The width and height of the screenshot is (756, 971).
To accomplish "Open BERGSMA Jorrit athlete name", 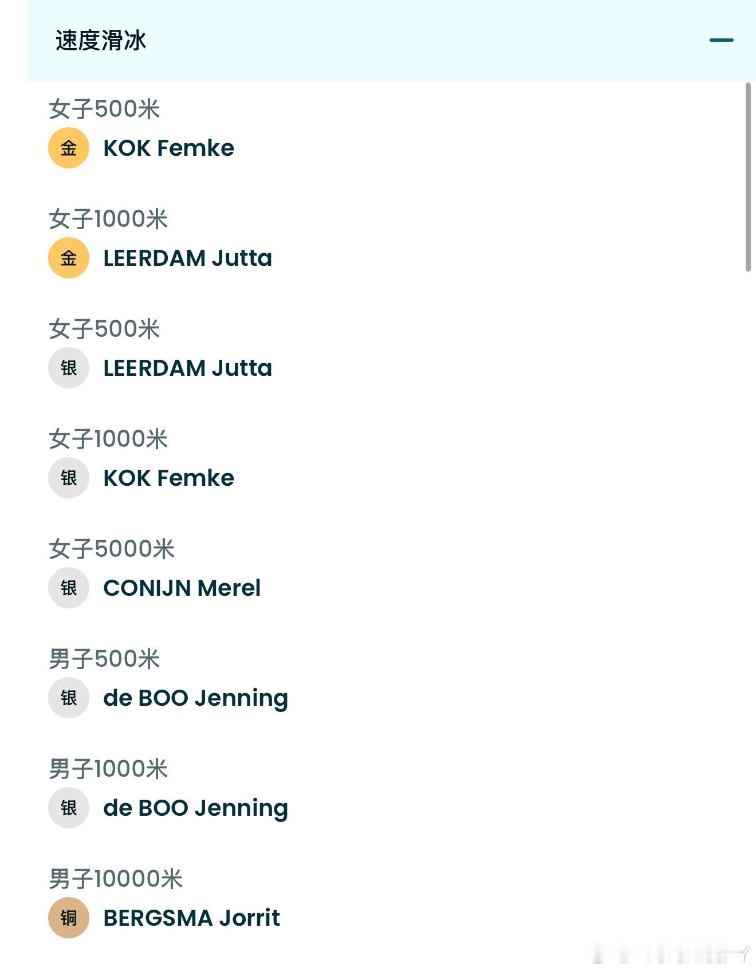I will (x=191, y=918).
